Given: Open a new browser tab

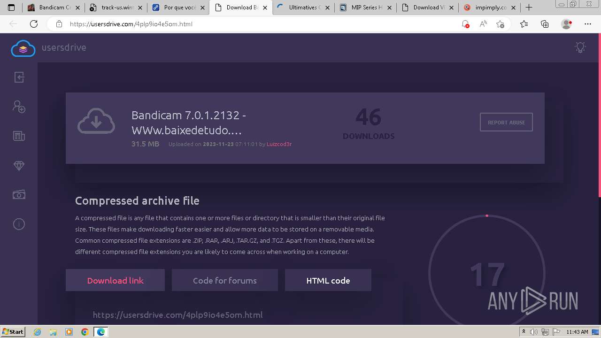Looking at the screenshot, I should coord(529,8).
